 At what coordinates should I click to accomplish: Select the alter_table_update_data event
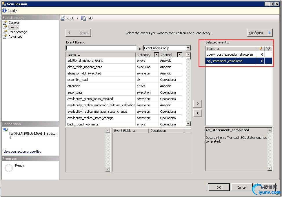[x=124, y=67]
